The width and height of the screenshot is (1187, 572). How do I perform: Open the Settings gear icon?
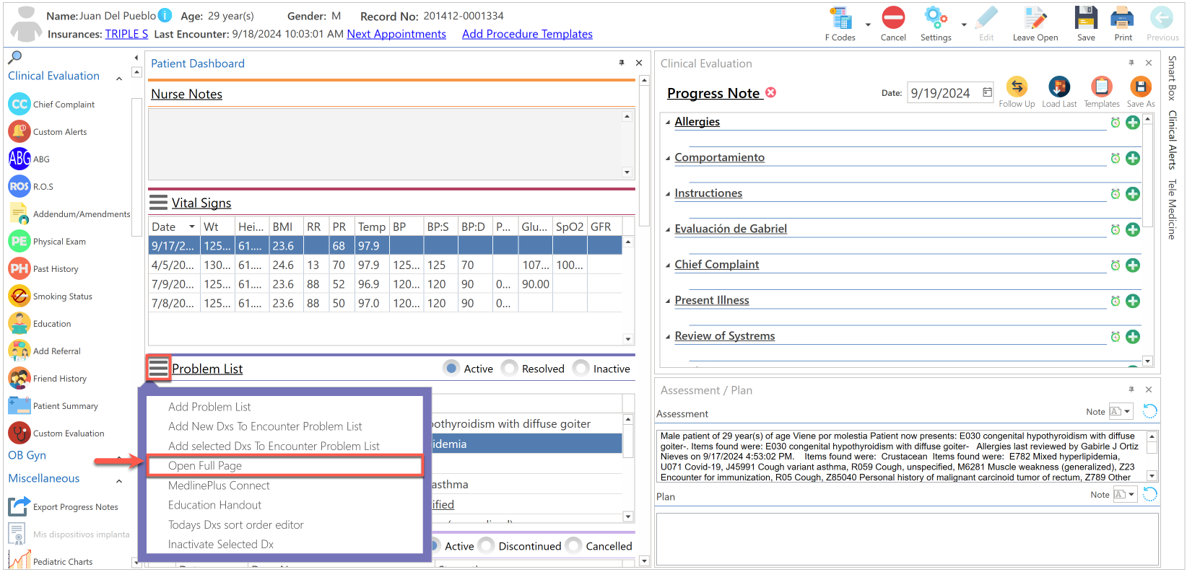(x=935, y=18)
